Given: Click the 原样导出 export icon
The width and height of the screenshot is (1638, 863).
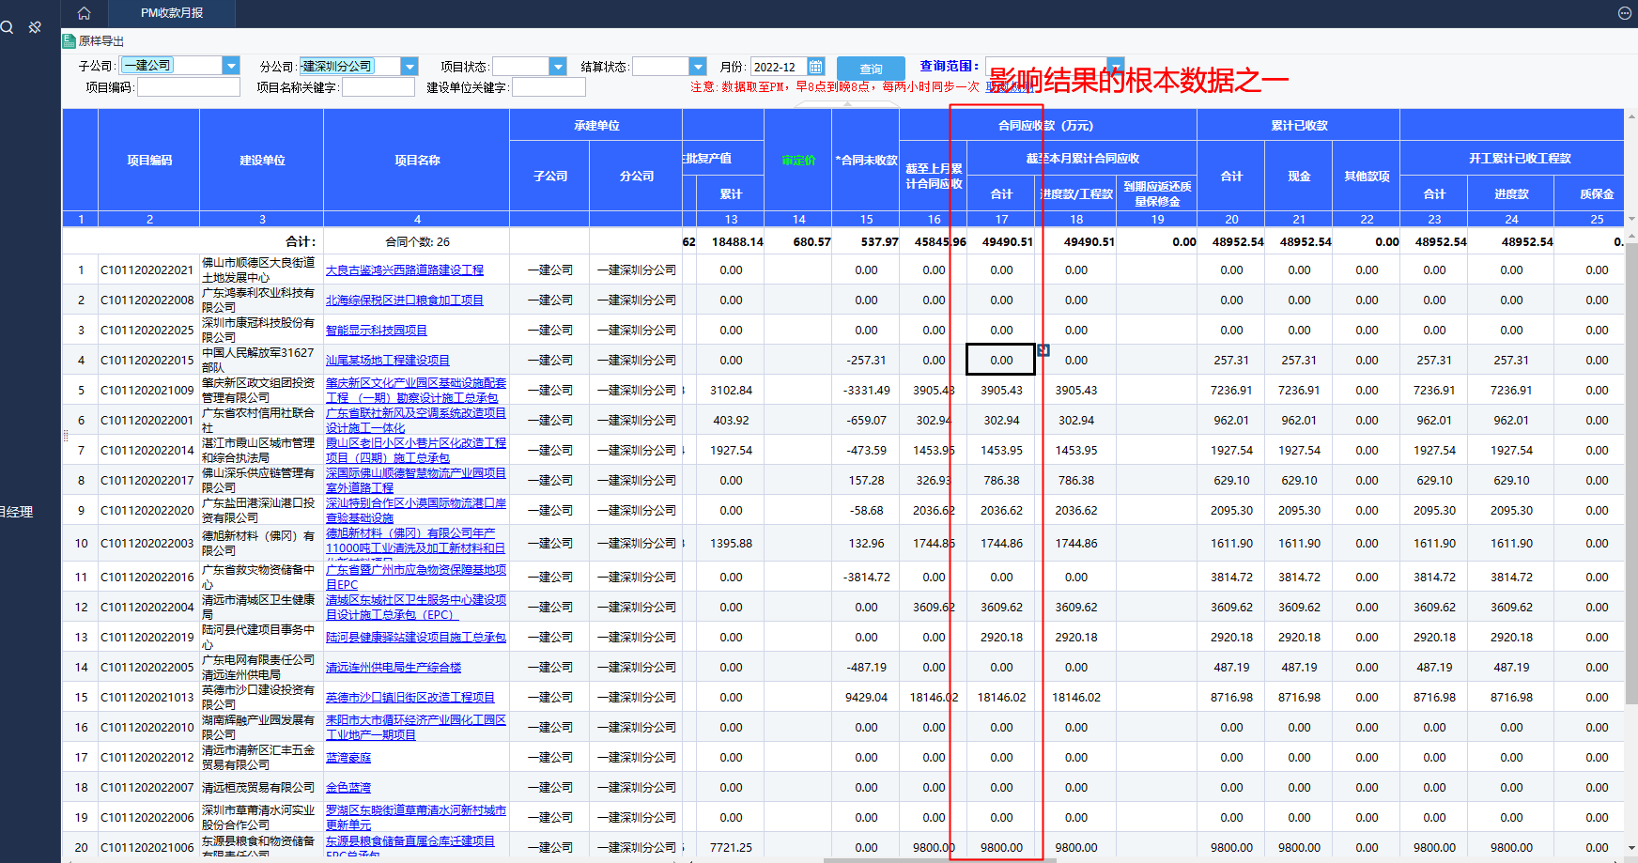Looking at the screenshot, I should [69, 40].
